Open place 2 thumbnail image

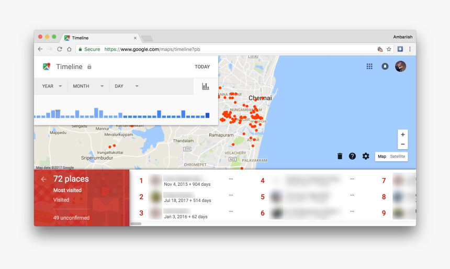point(156,197)
